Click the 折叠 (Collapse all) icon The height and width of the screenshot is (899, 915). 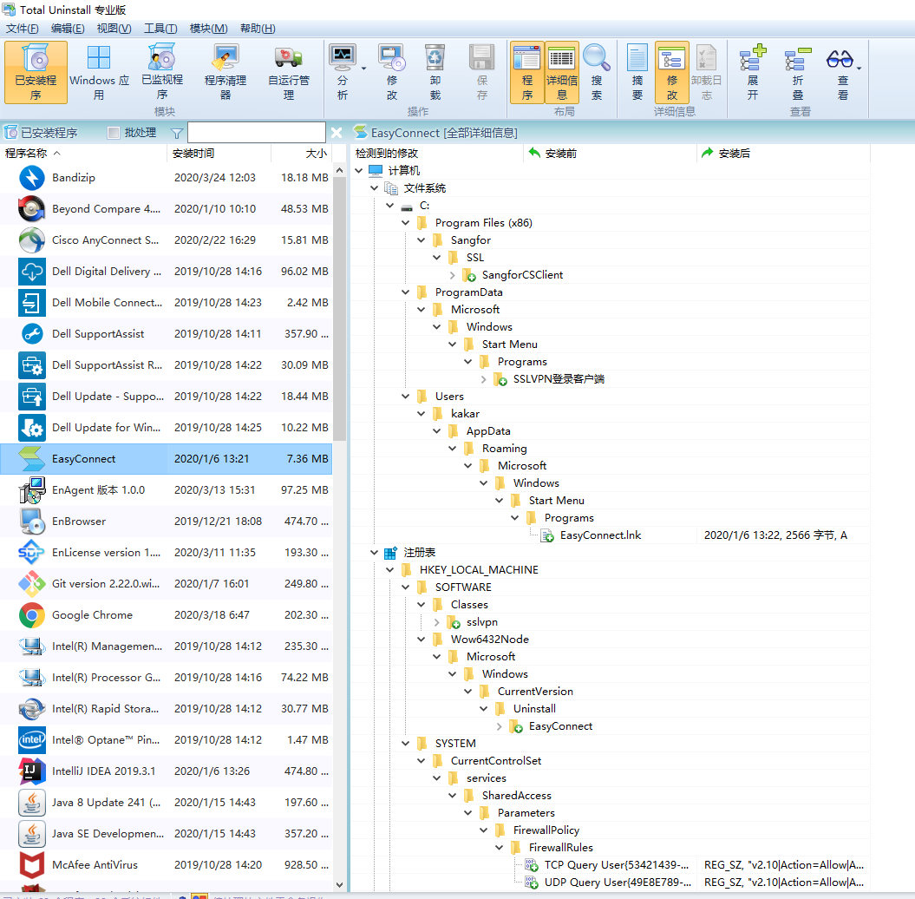pos(797,69)
